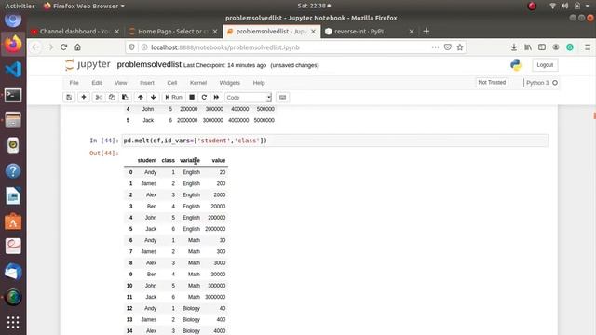Cut selected cells with scissors icon

point(99,97)
